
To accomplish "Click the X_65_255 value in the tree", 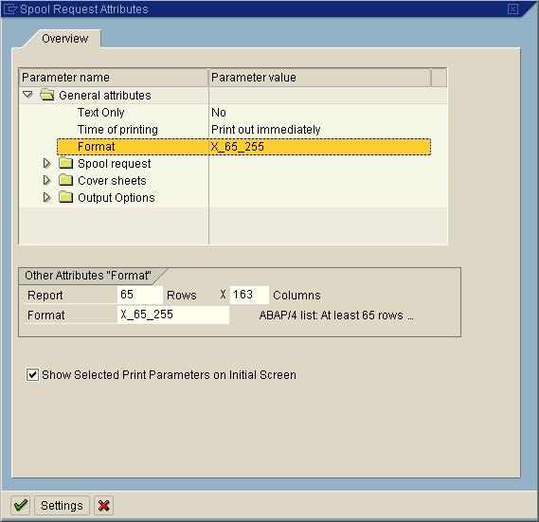I will coord(238,147).
